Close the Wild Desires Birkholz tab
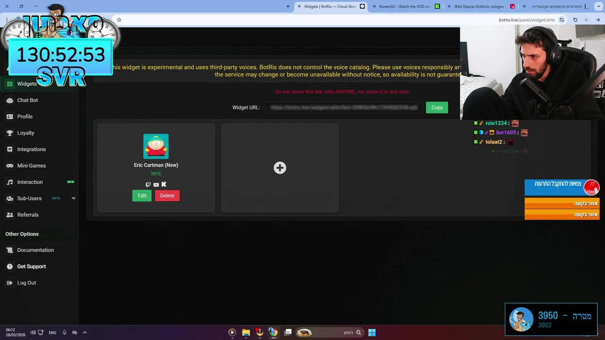This screenshot has height=340, width=605. coord(449,7)
